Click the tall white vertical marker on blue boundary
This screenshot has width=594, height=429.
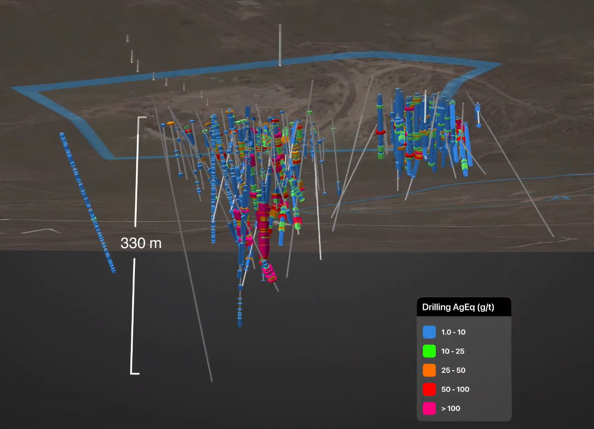click(280, 45)
